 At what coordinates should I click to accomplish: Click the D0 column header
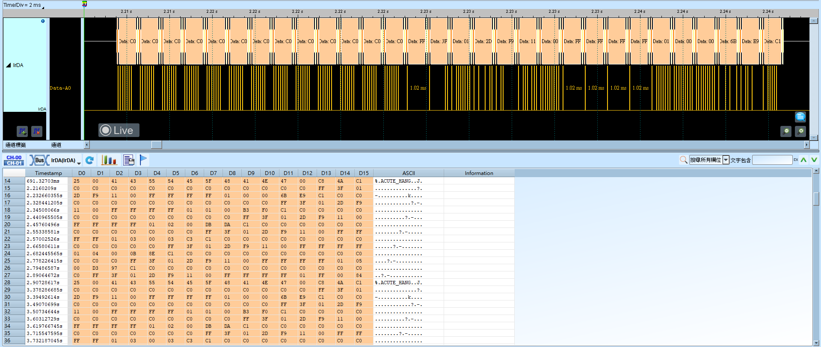(82, 173)
